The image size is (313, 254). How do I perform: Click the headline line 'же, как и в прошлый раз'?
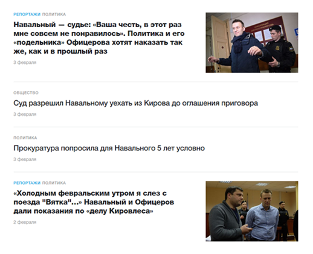click(x=60, y=51)
